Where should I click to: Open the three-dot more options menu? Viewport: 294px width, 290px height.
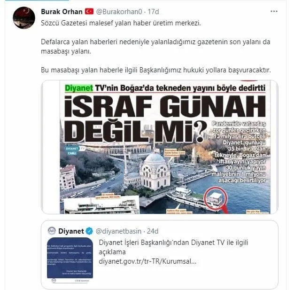(x=274, y=11)
